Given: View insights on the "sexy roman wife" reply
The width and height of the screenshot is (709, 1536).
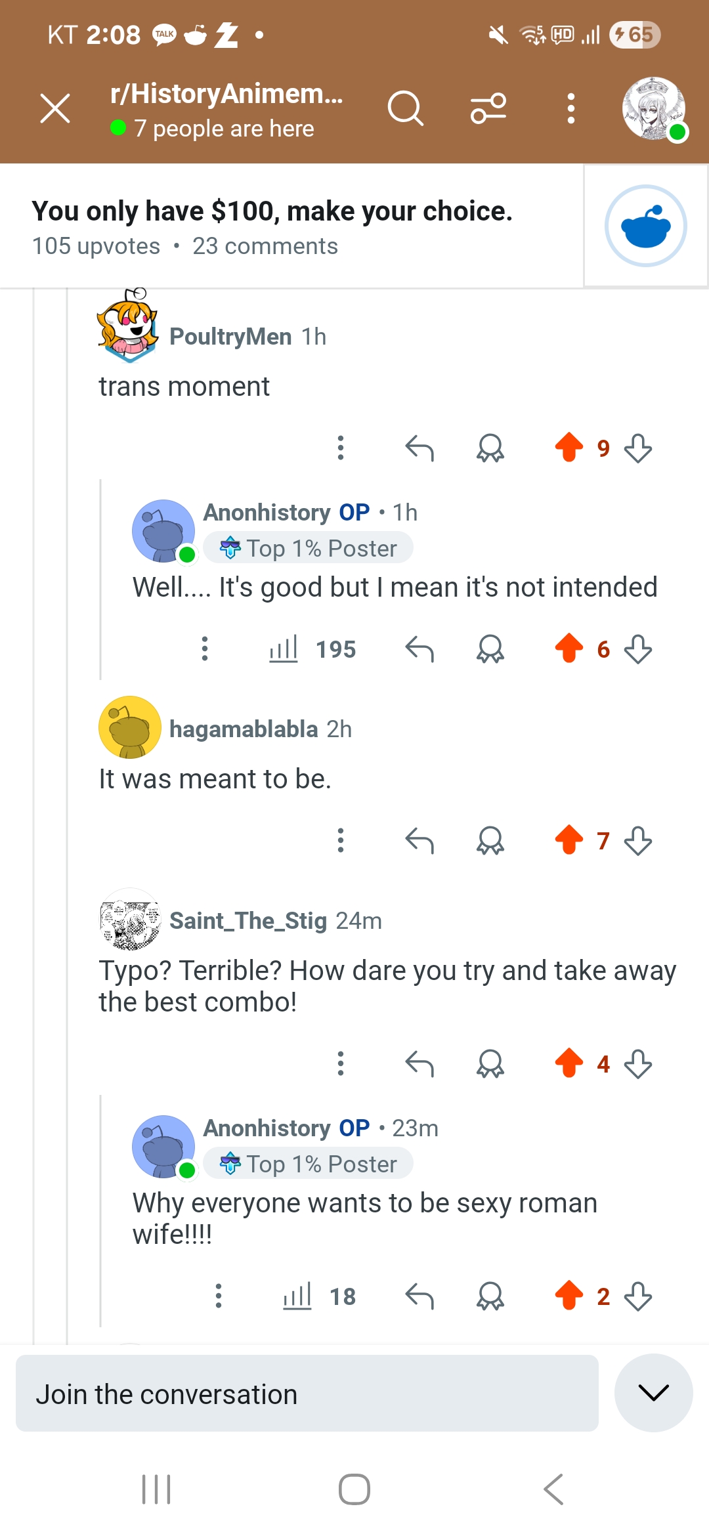Looking at the screenshot, I should pos(319,1296).
